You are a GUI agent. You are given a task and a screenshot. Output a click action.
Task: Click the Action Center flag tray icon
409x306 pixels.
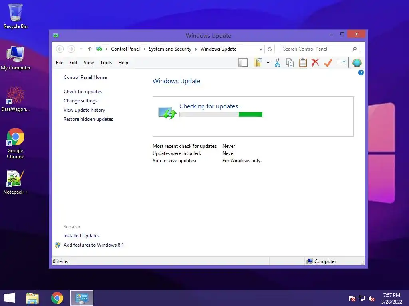[x=352, y=298]
